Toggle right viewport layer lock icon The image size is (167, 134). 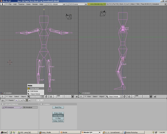[151, 96]
